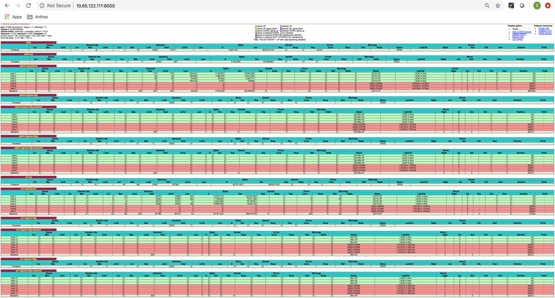Click the uc1-ingress-https-backend proxy title

pyautogui.click(x=28, y=271)
